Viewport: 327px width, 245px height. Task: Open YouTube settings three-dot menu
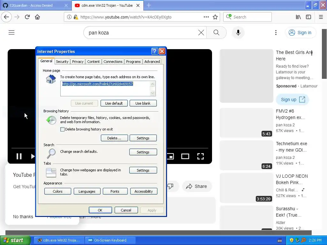click(276, 33)
